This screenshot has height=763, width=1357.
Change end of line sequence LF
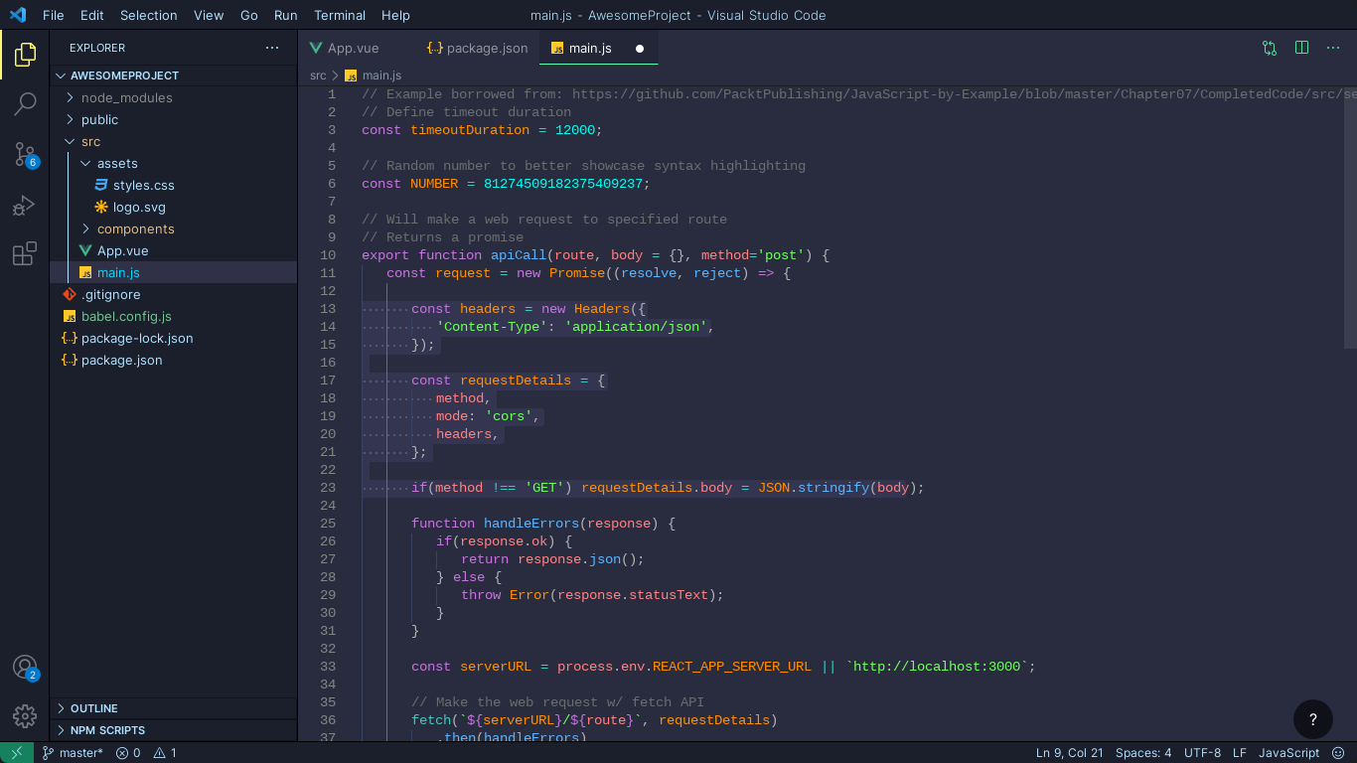(1240, 753)
